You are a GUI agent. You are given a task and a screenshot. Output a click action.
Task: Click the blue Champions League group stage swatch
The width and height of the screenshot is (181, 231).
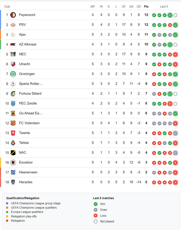pyautogui.click(x=7, y=203)
